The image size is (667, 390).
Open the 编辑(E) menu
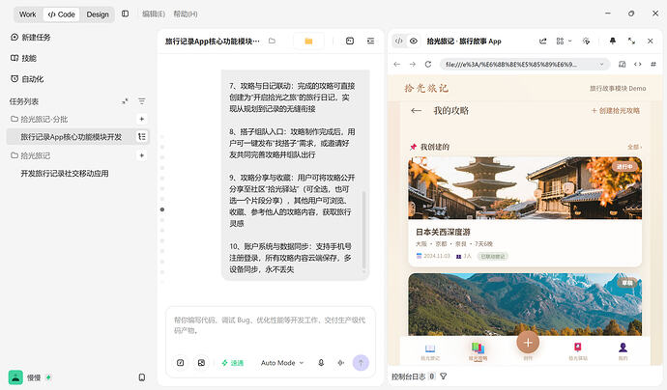tap(154, 14)
